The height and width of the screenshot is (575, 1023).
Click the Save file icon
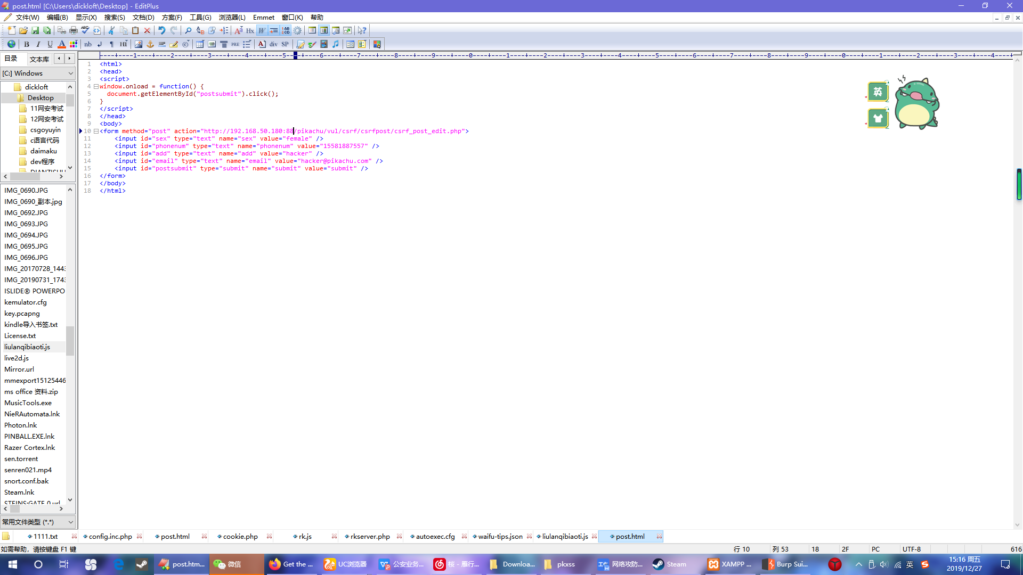(35, 30)
